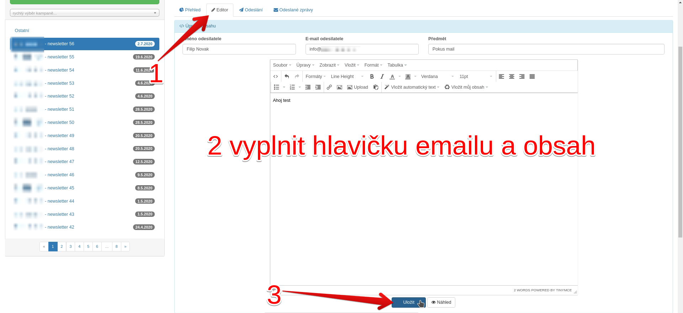683x313 pixels.
Task: Click the sender name field
Action: pos(239,49)
